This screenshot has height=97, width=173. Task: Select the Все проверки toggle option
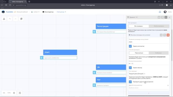[139, 26]
